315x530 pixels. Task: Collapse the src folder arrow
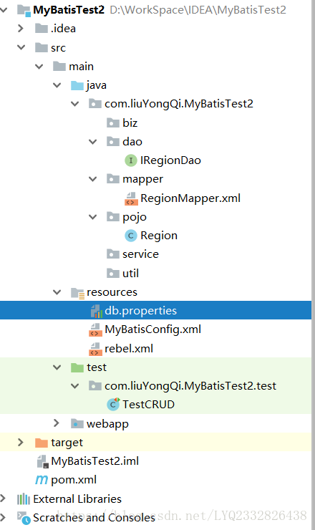click(x=21, y=47)
